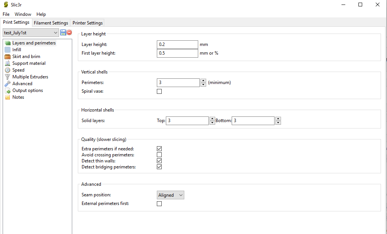Open the Notes page
The height and width of the screenshot is (234, 387).
coord(18,97)
